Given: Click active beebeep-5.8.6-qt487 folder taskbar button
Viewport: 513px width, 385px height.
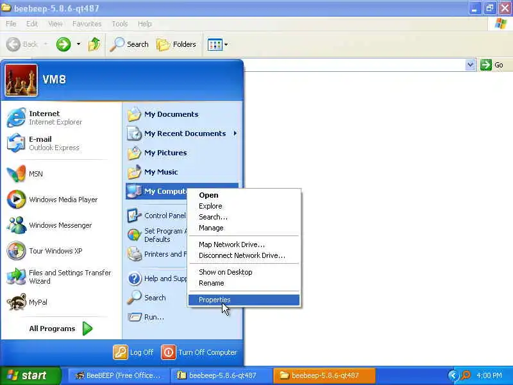Looking at the screenshot, I should pos(324,375).
